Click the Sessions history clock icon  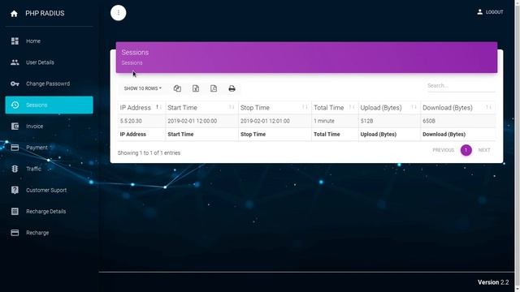[15, 105]
